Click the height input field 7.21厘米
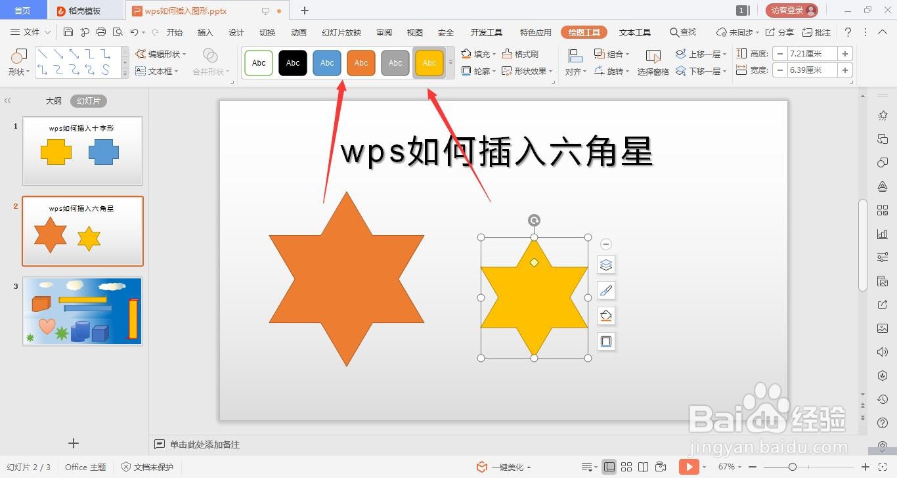 tap(813, 54)
